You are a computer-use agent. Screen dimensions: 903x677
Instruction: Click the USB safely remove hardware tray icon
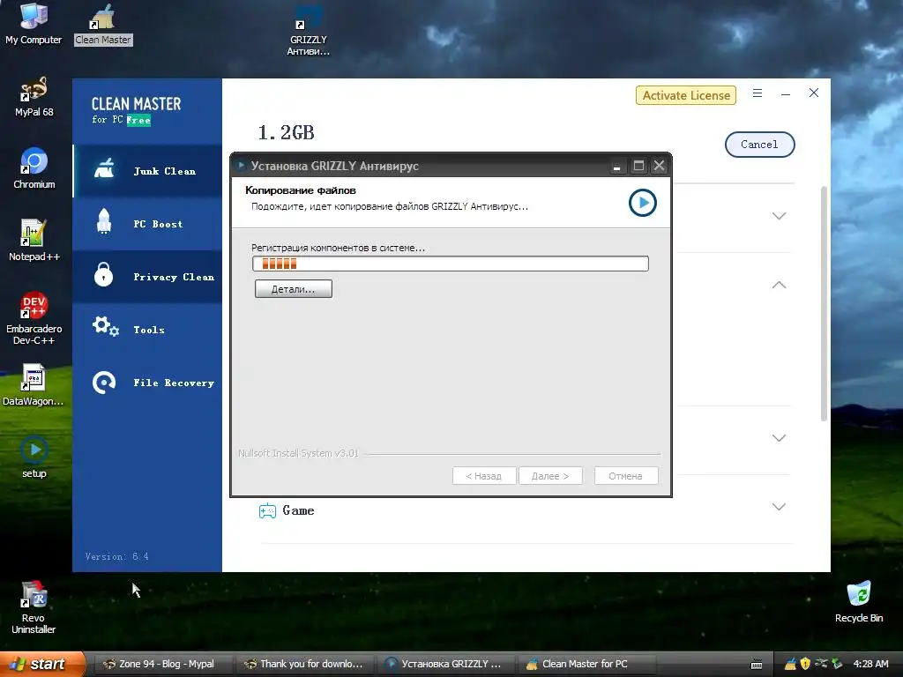pos(821,664)
